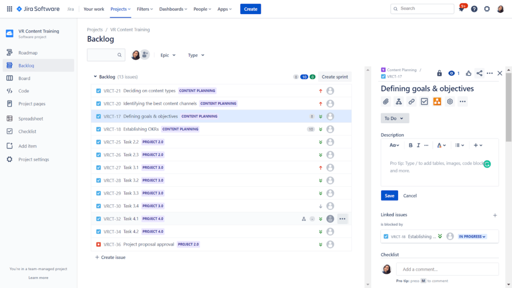Open list formatting dropdown

click(459, 145)
